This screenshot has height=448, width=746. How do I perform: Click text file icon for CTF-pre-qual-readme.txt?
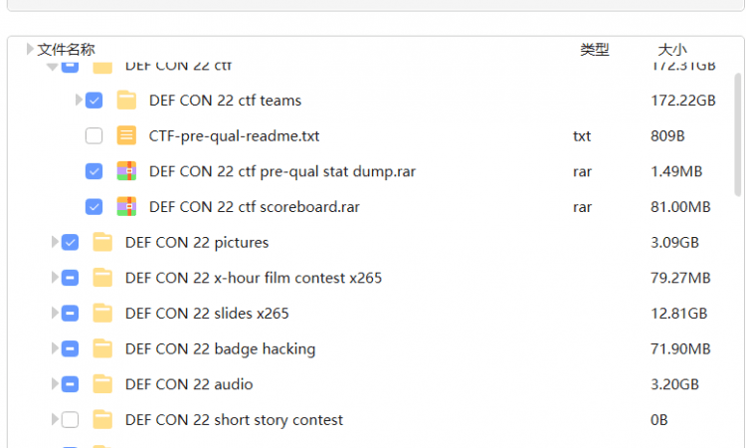pos(126,135)
